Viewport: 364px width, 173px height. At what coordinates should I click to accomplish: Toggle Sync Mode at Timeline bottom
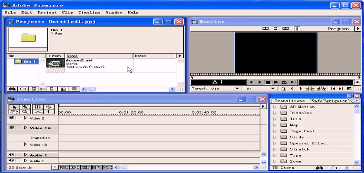[107, 167]
